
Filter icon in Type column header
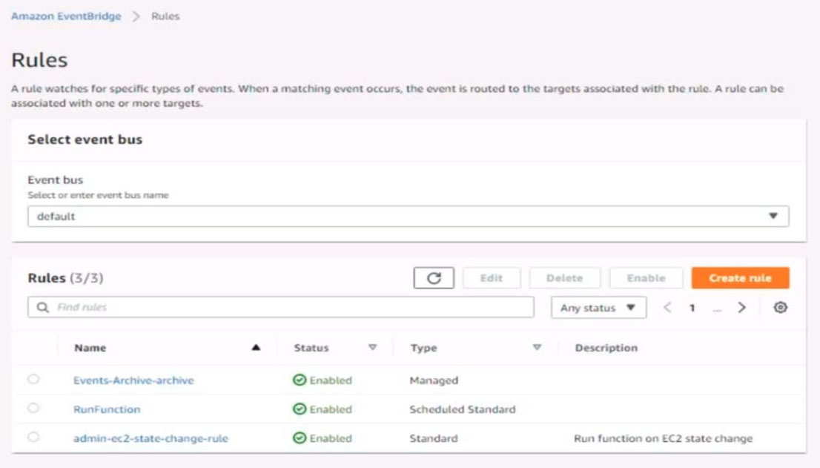coord(537,347)
